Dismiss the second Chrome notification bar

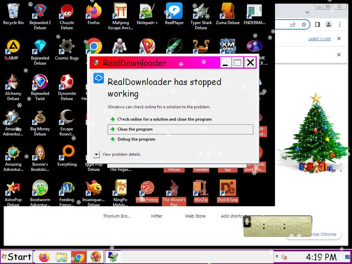pyautogui.click(x=339, y=55)
